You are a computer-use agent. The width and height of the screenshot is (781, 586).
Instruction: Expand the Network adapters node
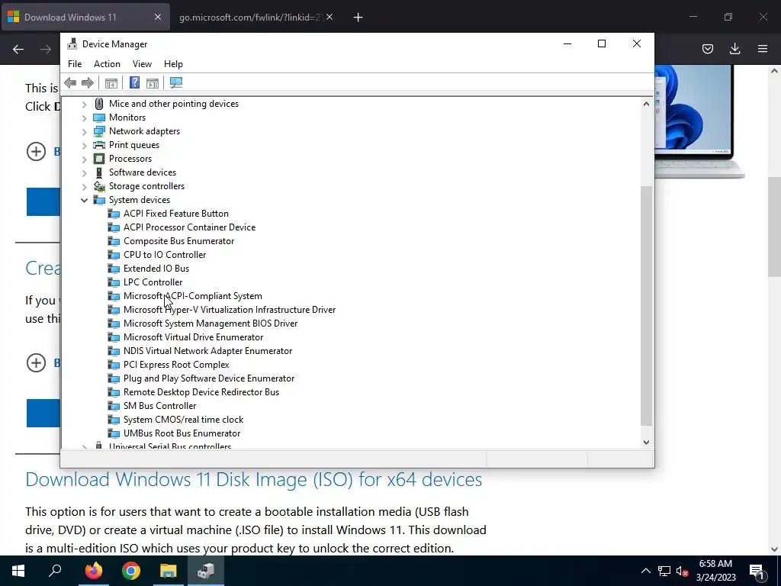84,131
